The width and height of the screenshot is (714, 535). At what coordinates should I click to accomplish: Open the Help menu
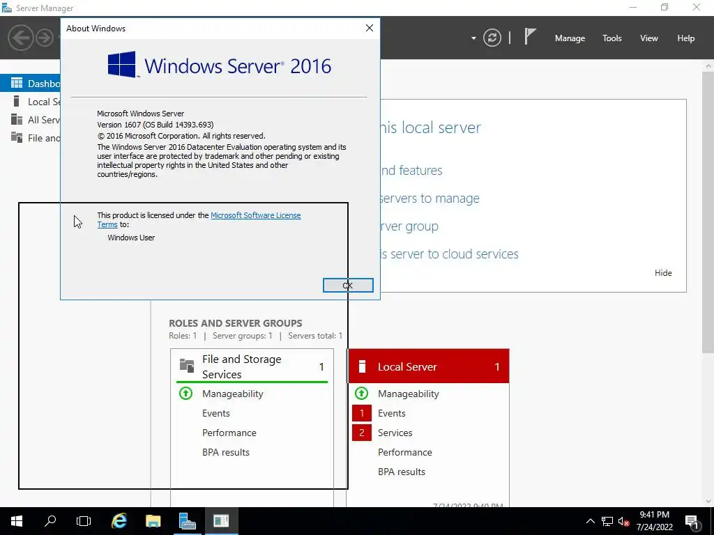(x=685, y=38)
